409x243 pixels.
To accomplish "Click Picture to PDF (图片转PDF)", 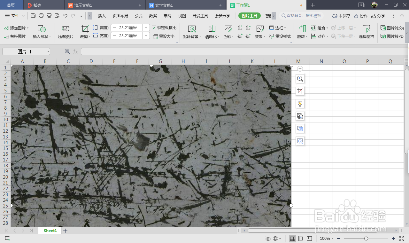I will tap(393, 36).
